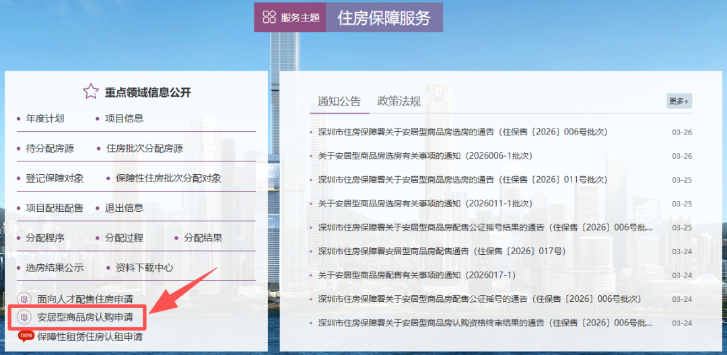Open 资料下载中心 link

[x=144, y=268]
